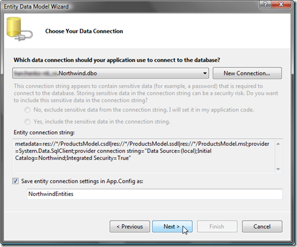
Task: Click the Entity Data Model Wizard title bar
Action: pos(130,7)
